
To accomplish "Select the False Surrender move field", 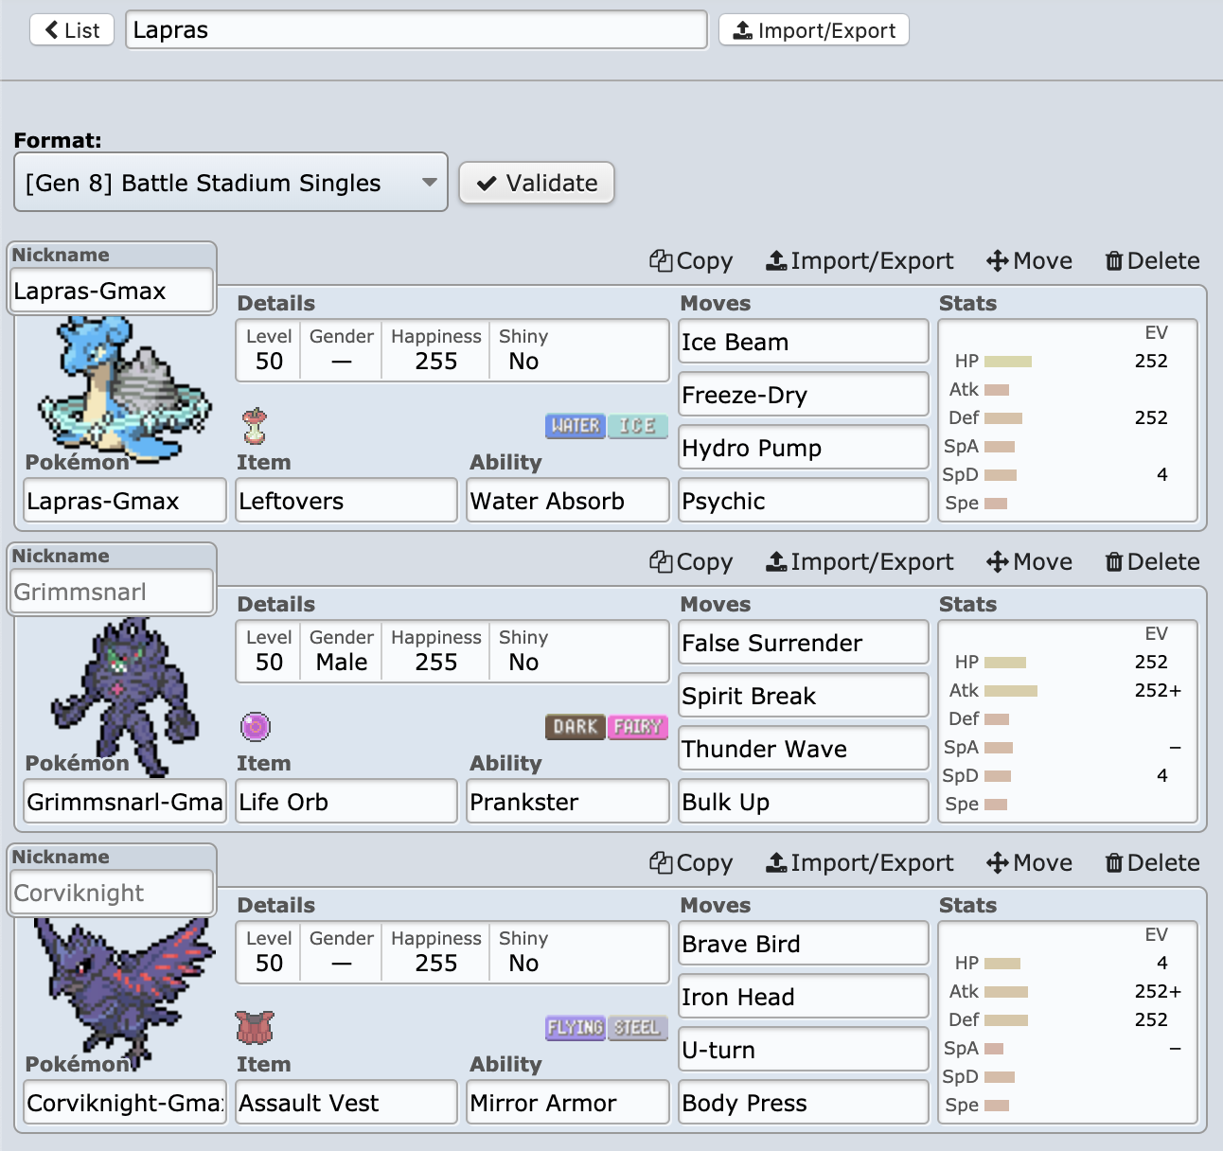I will coord(804,643).
